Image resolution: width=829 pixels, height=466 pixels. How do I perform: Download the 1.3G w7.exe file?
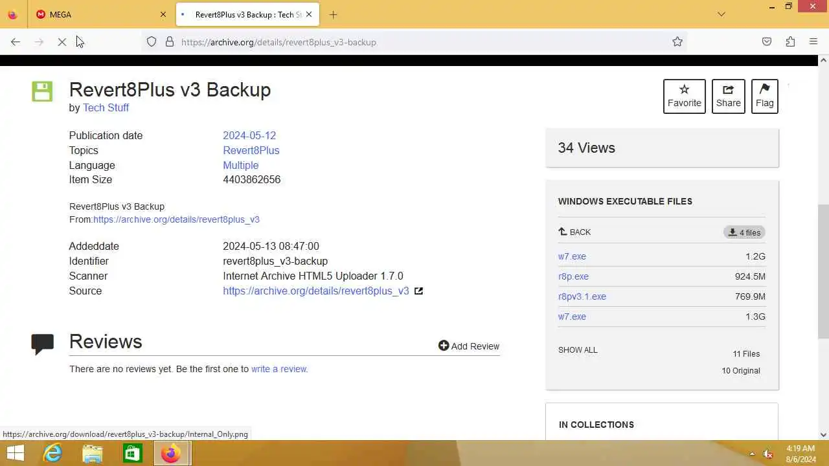[572, 316]
